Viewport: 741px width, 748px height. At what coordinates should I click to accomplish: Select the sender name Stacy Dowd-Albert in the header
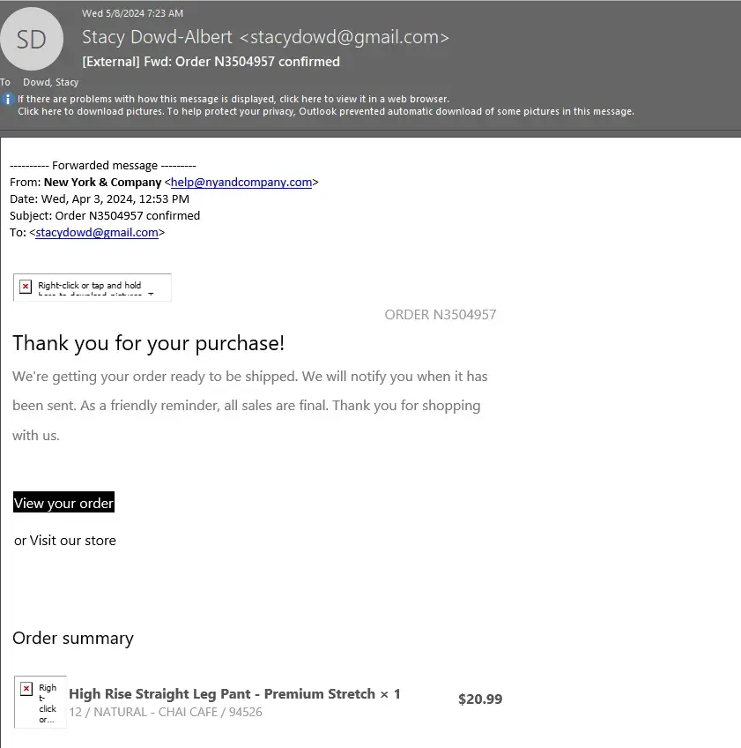pos(157,37)
